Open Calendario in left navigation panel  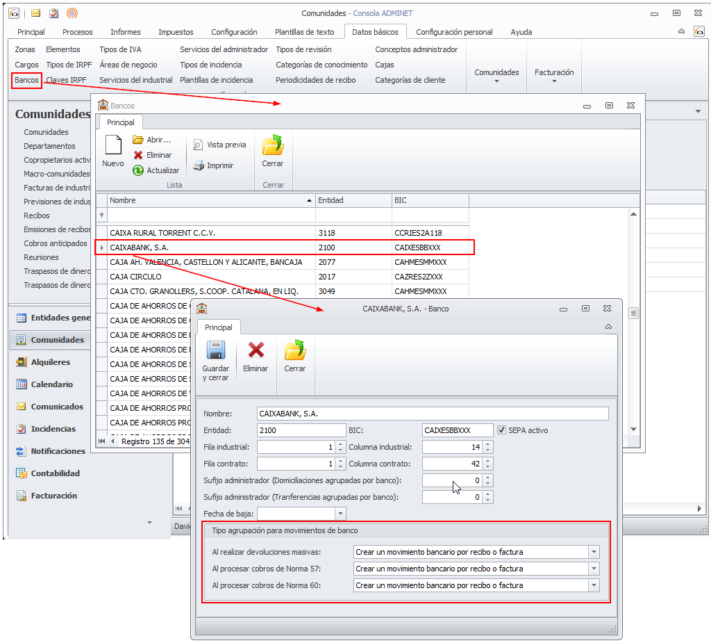pos(51,384)
